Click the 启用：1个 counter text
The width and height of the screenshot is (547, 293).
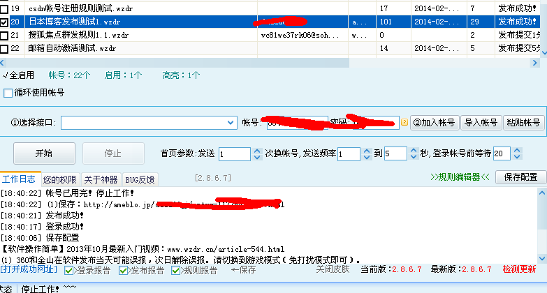123,75
